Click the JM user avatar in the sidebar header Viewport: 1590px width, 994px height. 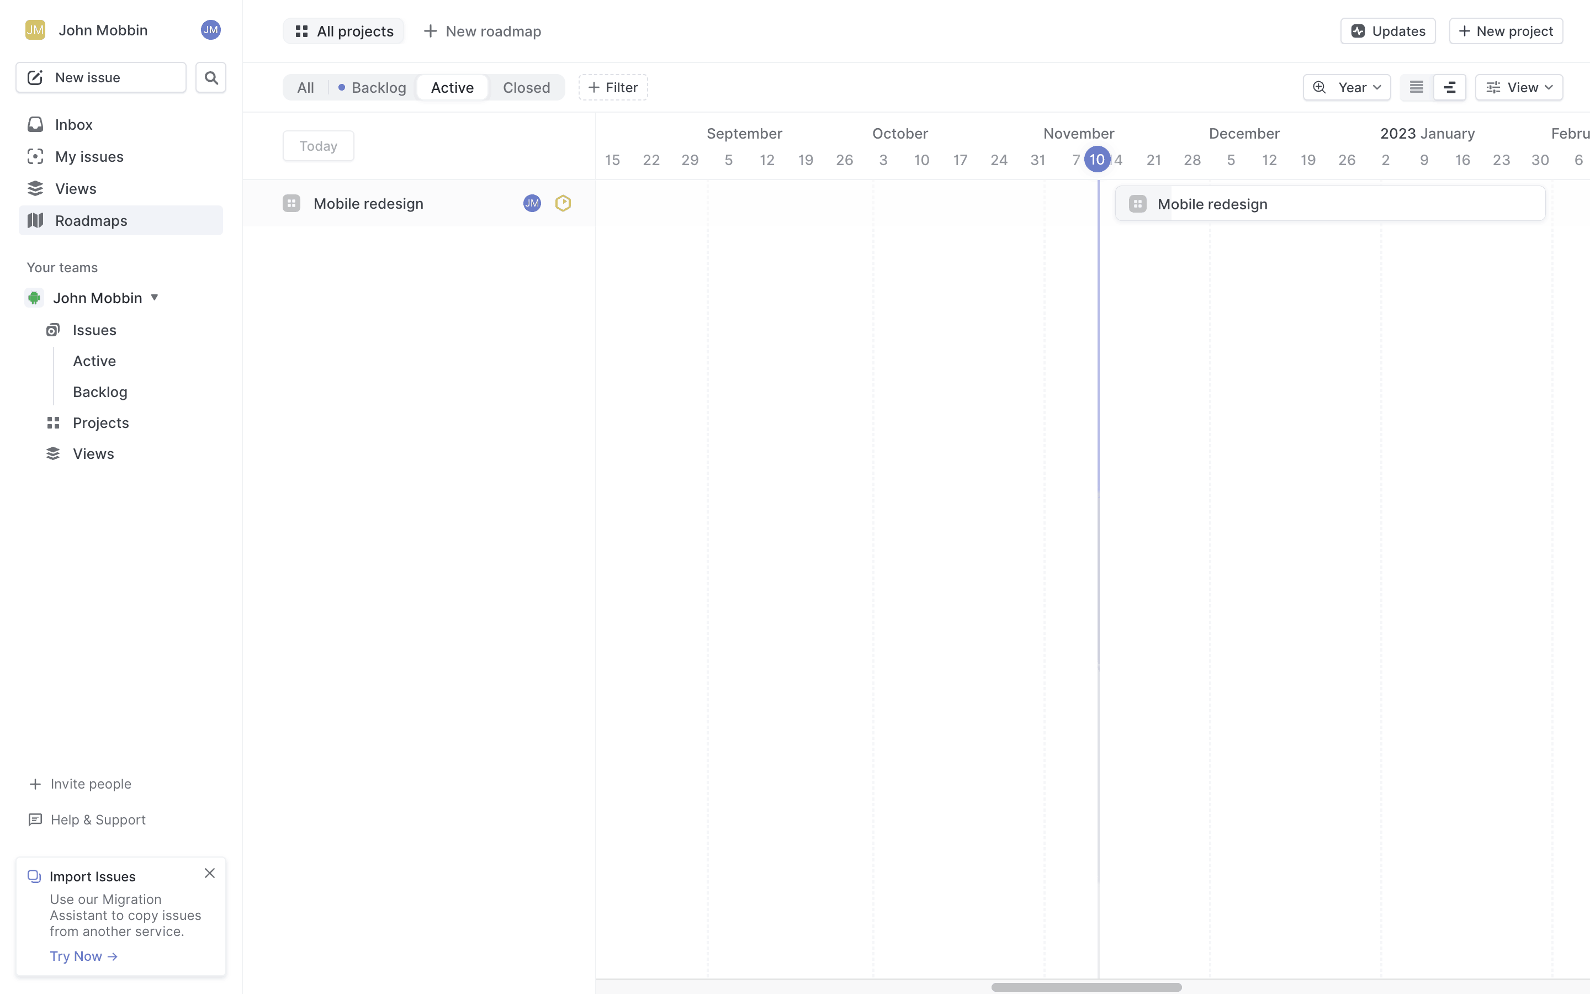[210, 30]
